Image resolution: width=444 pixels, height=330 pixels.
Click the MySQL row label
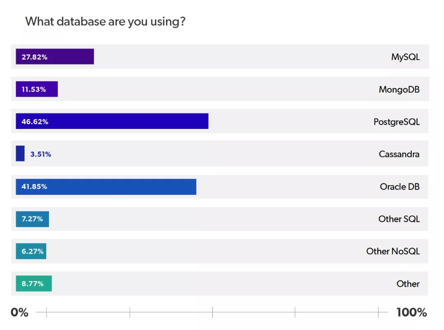[x=405, y=57]
